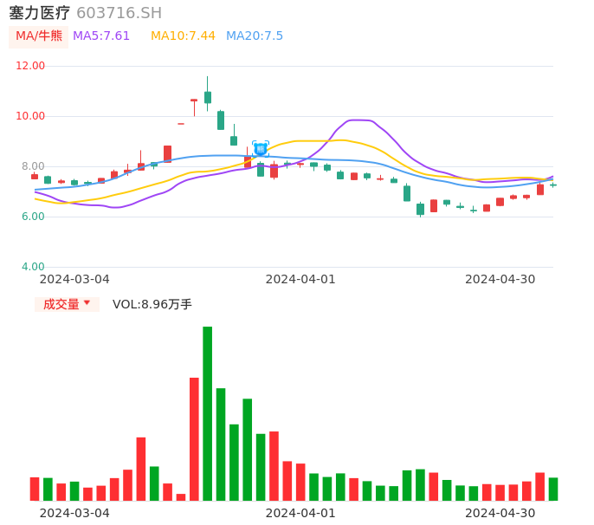Click the 2024-04-30 date under volume chart
This screenshot has width=594, height=525.
500,514
